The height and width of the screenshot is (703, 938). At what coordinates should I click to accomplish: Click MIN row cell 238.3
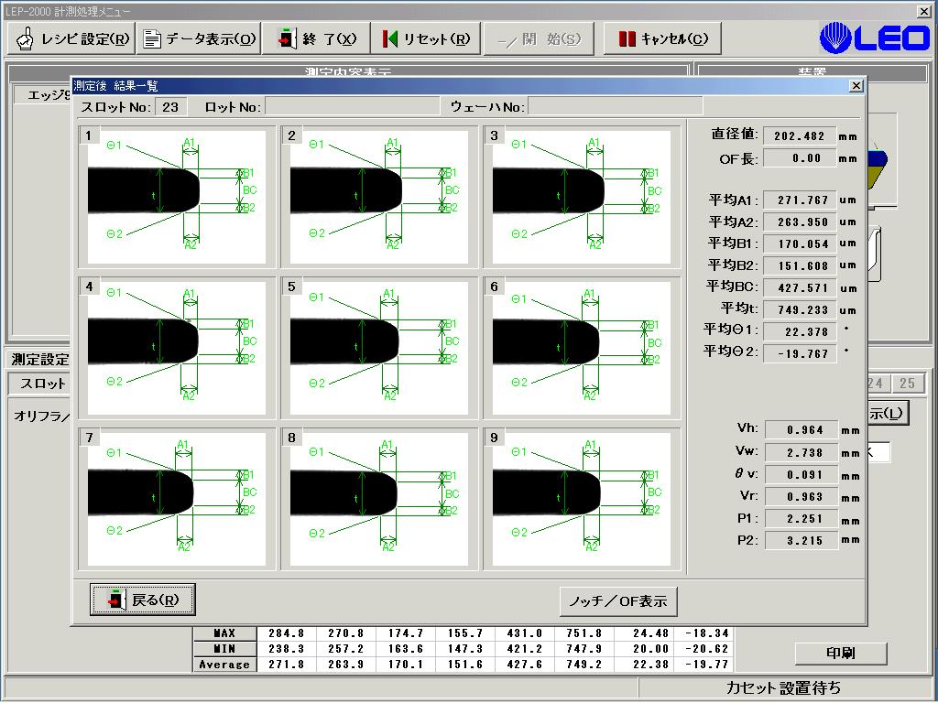[x=286, y=649]
